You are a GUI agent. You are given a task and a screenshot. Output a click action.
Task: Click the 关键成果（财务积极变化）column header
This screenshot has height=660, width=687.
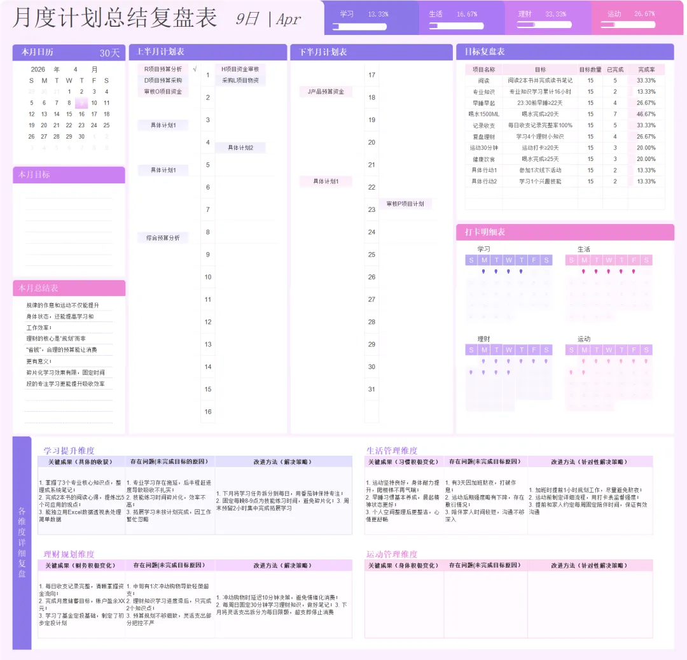81,566
